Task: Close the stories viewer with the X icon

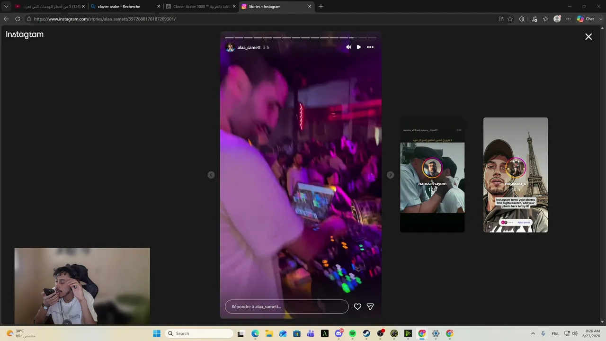Action: [588, 36]
